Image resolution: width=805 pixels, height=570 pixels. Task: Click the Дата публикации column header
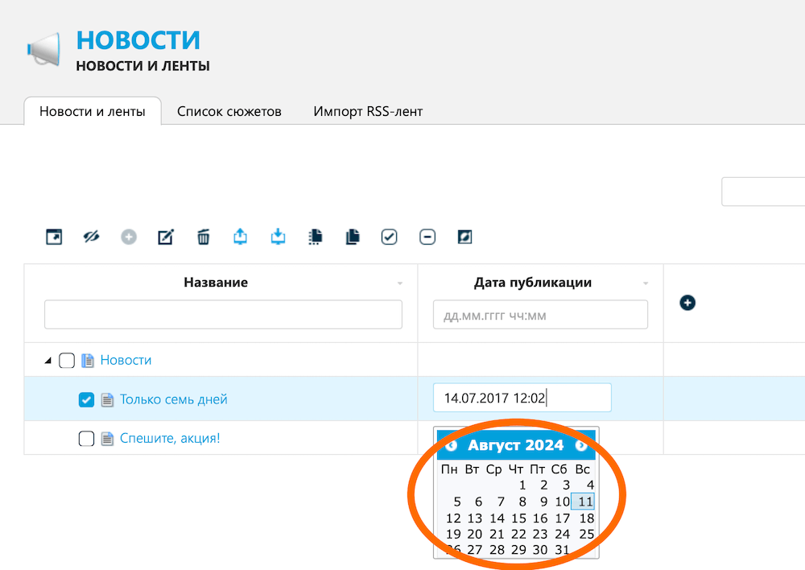pos(533,283)
